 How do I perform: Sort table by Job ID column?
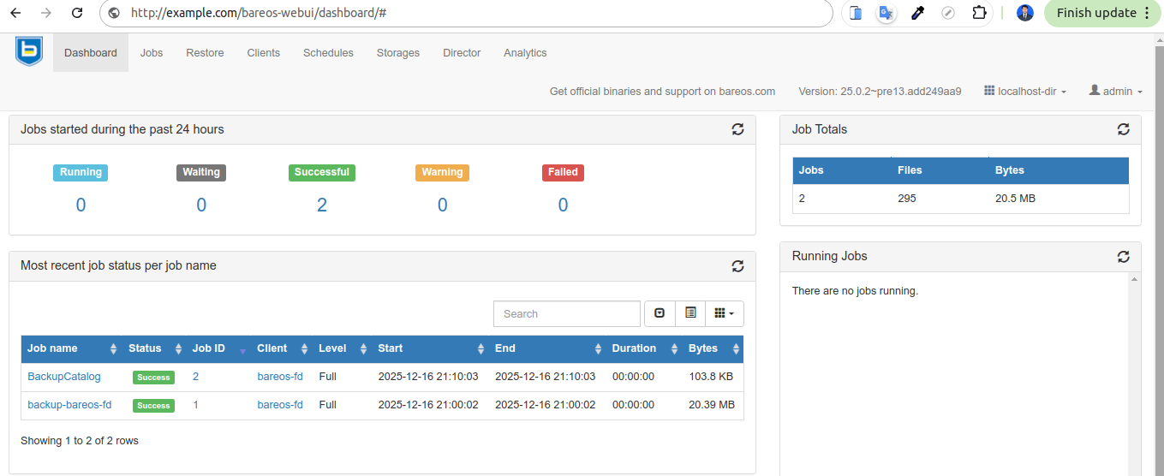coord(218,348)
